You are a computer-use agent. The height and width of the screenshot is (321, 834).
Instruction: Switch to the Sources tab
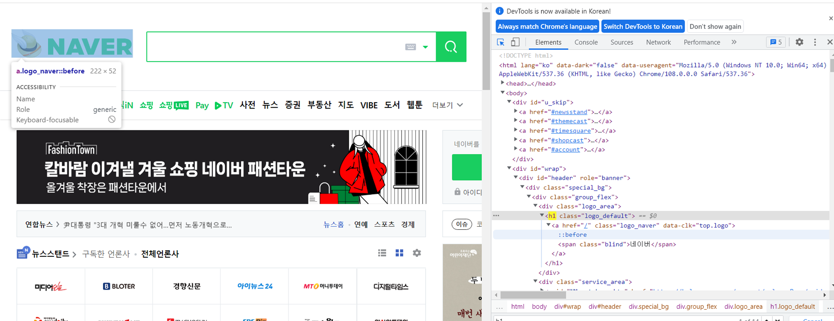click(621, 42)
